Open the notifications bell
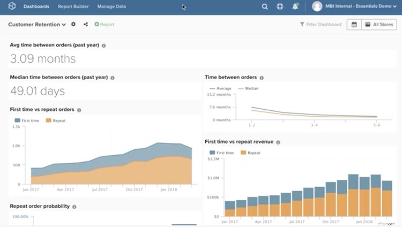 coord(295,7)
